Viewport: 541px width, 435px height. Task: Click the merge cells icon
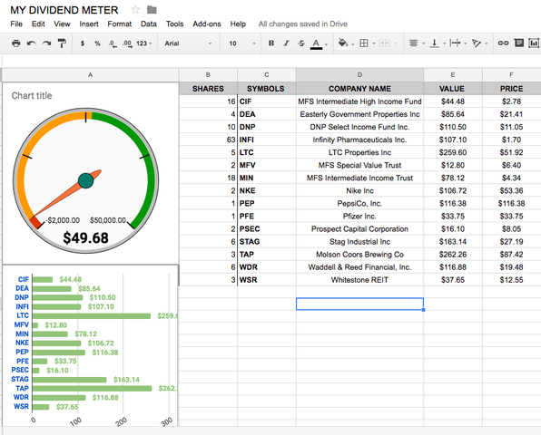pyautogui.click(x=384, y=43)
